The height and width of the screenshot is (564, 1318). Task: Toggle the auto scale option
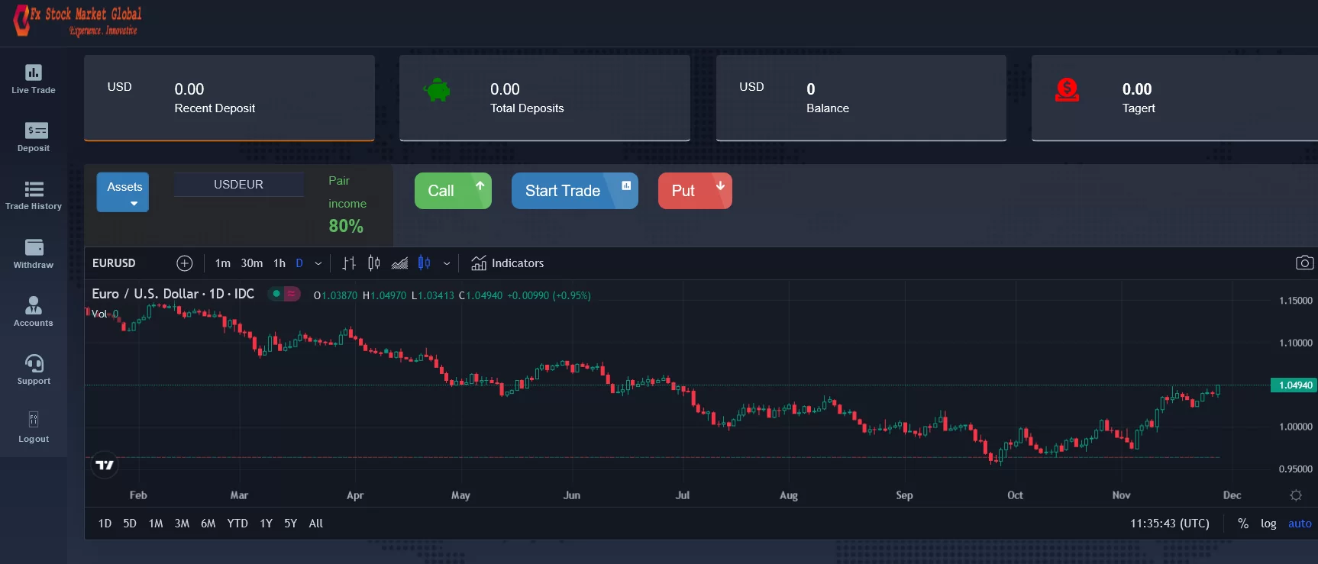[x=1300, y=524]
